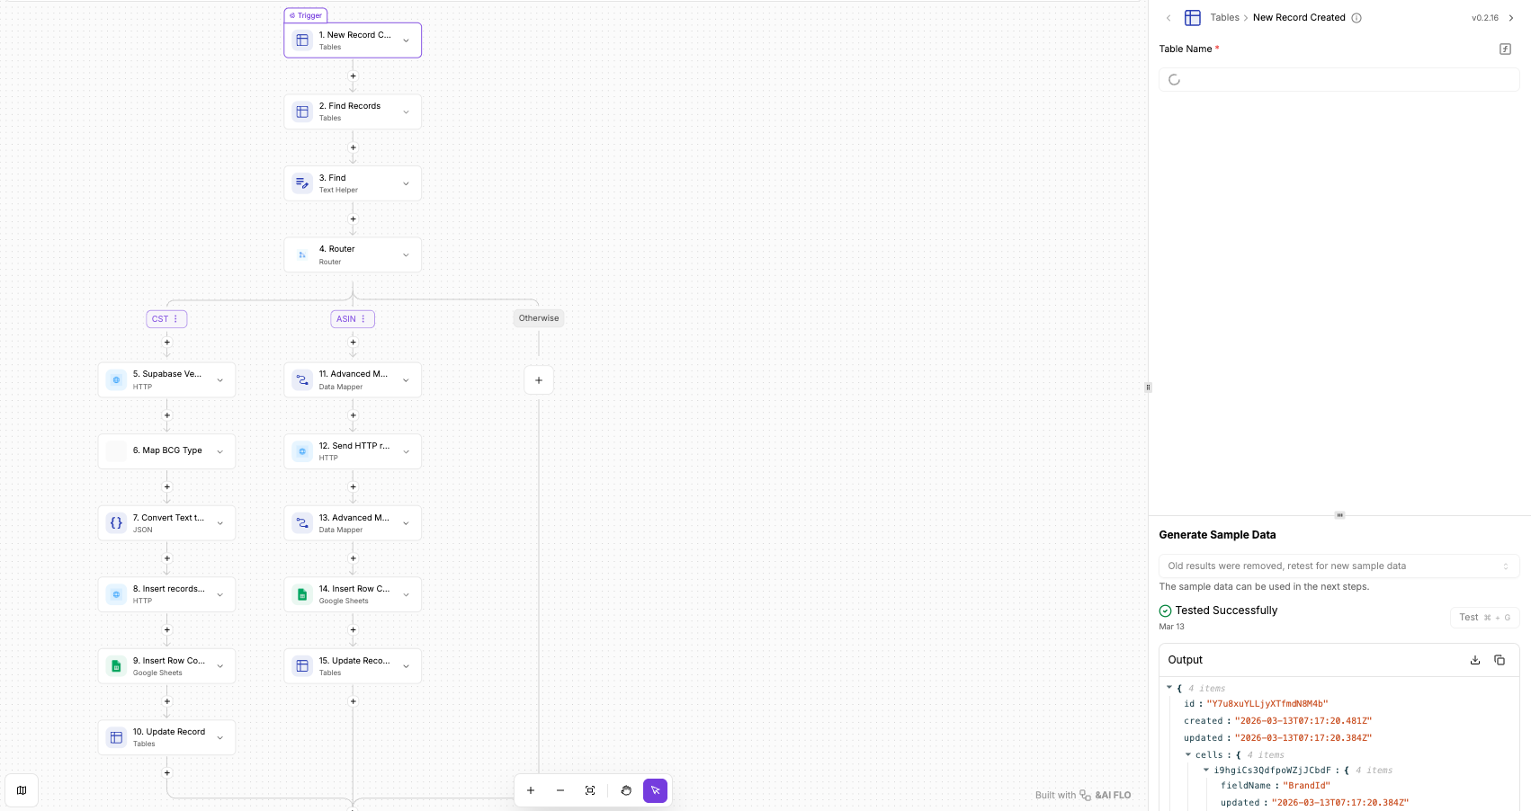Open dropdown on step 3 Find
The width and height of the screenshot is (1531, 811).
[x=406, y=183]
